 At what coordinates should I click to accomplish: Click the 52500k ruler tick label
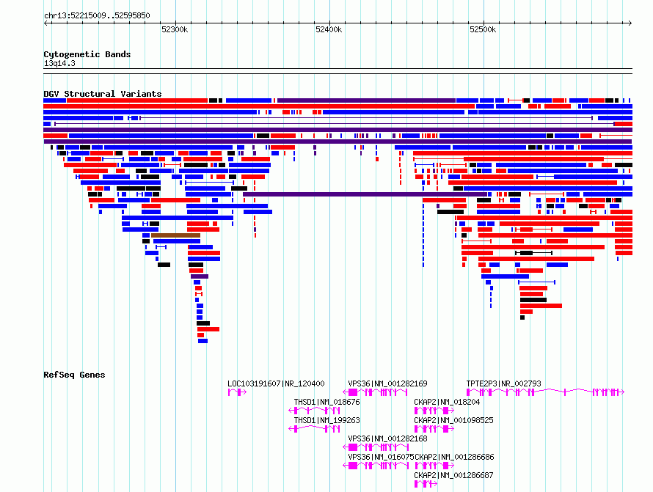[x=483, y=29]
